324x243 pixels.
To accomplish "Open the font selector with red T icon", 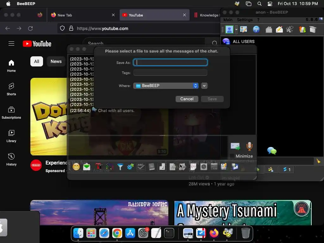I will coord(99,166).
